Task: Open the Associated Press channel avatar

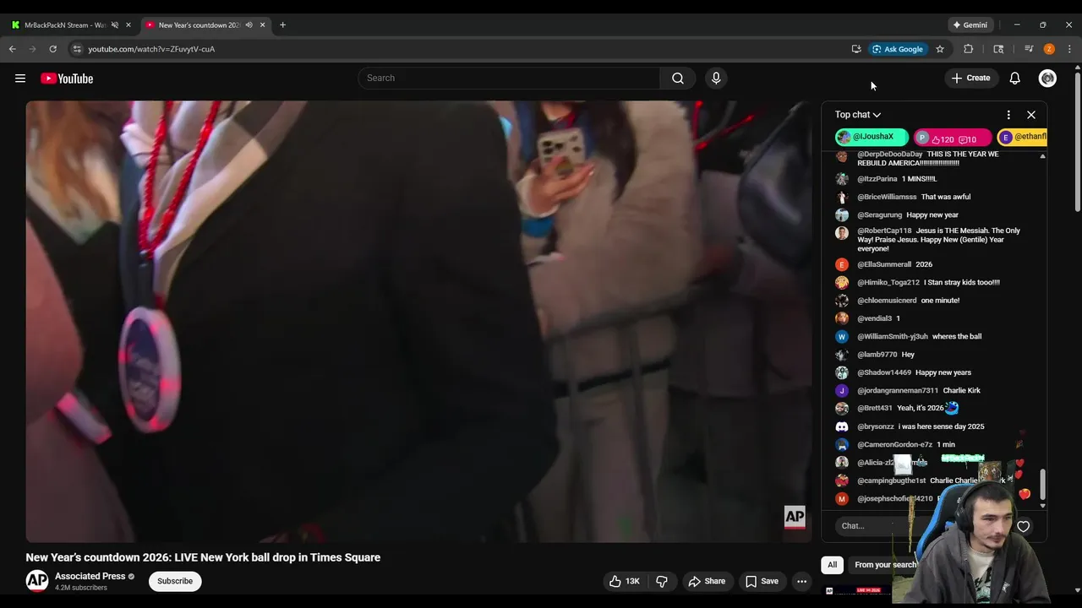Action: tap(37, 581)
